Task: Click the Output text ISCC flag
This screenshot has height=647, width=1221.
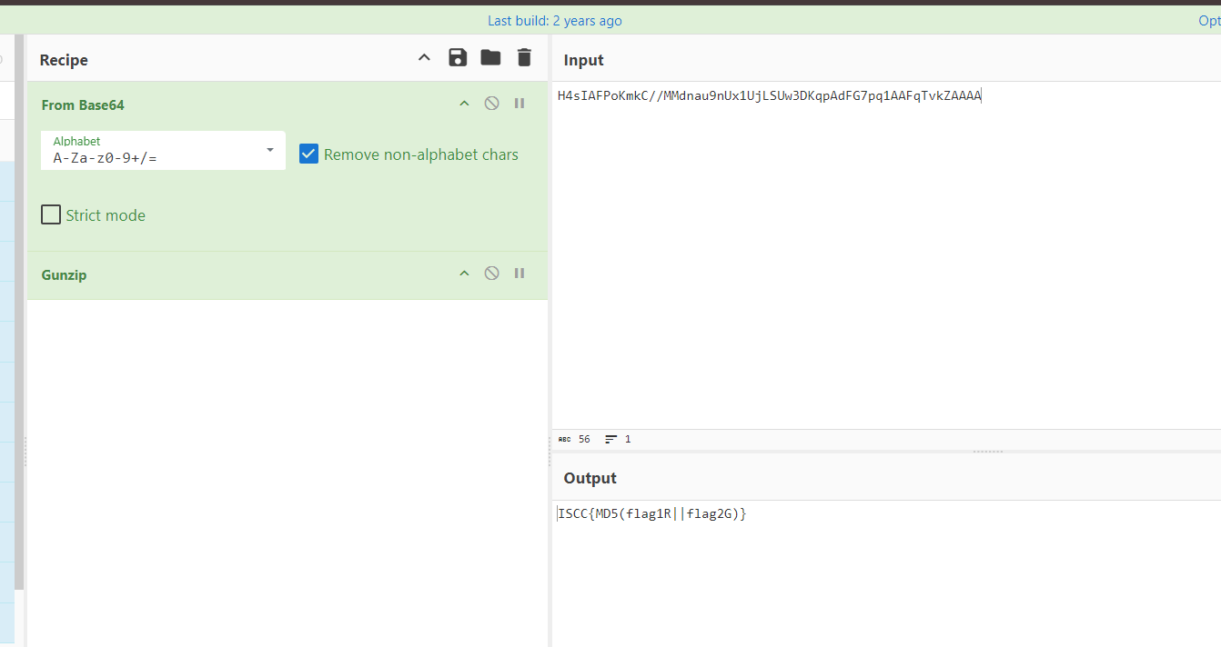Action: [x=651, y=514]
